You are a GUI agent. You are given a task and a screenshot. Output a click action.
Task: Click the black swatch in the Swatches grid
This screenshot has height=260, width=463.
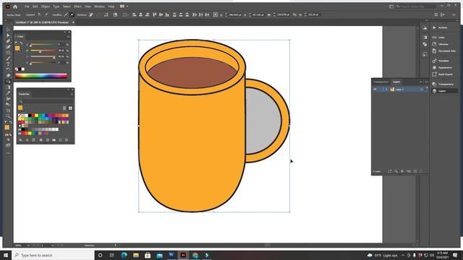(30, 116)
